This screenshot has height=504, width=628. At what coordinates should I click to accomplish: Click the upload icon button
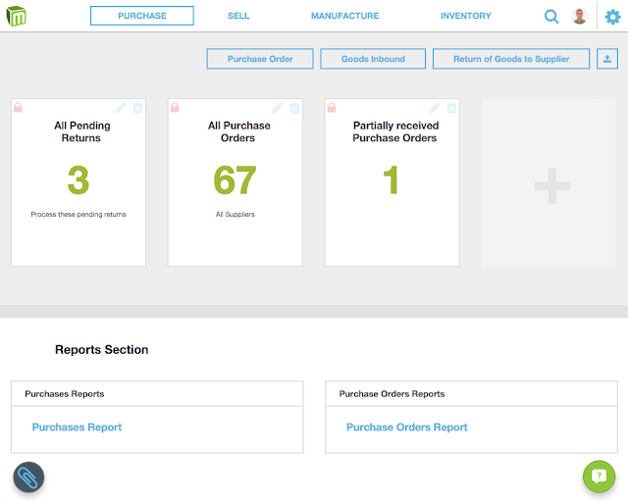(607, 59)
